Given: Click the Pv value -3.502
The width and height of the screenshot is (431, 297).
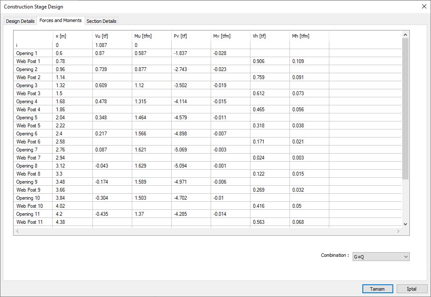Looking at the screenshot, I should point(180,85).
